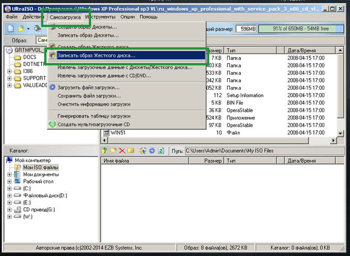The width and height of the screenshot is (350, 256).
Task: Click the 91% of 650MB capacity bar
Action: [x=301, y=29]
